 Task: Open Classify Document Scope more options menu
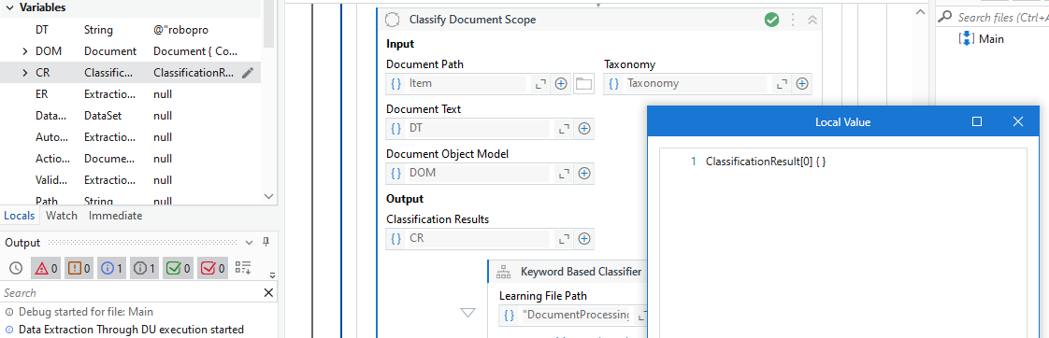(793, 20)
